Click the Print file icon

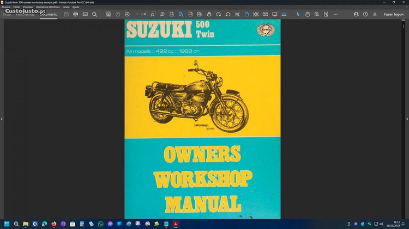(x=75, y=14)
